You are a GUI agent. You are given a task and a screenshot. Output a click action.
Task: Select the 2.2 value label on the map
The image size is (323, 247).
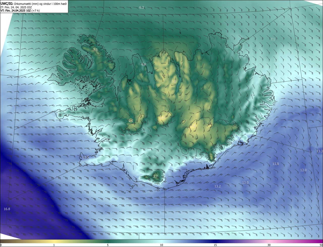(131, 120)
